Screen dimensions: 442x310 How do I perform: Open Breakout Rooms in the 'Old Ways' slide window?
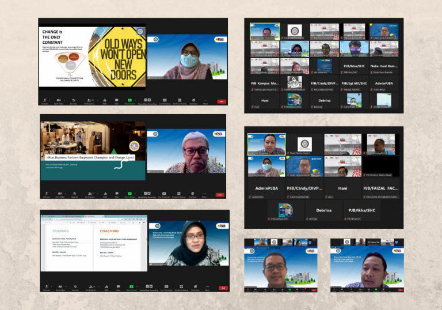point(180,101)
